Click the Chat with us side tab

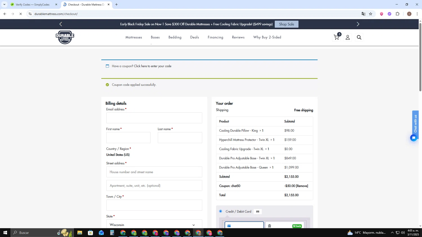(415, 124)
